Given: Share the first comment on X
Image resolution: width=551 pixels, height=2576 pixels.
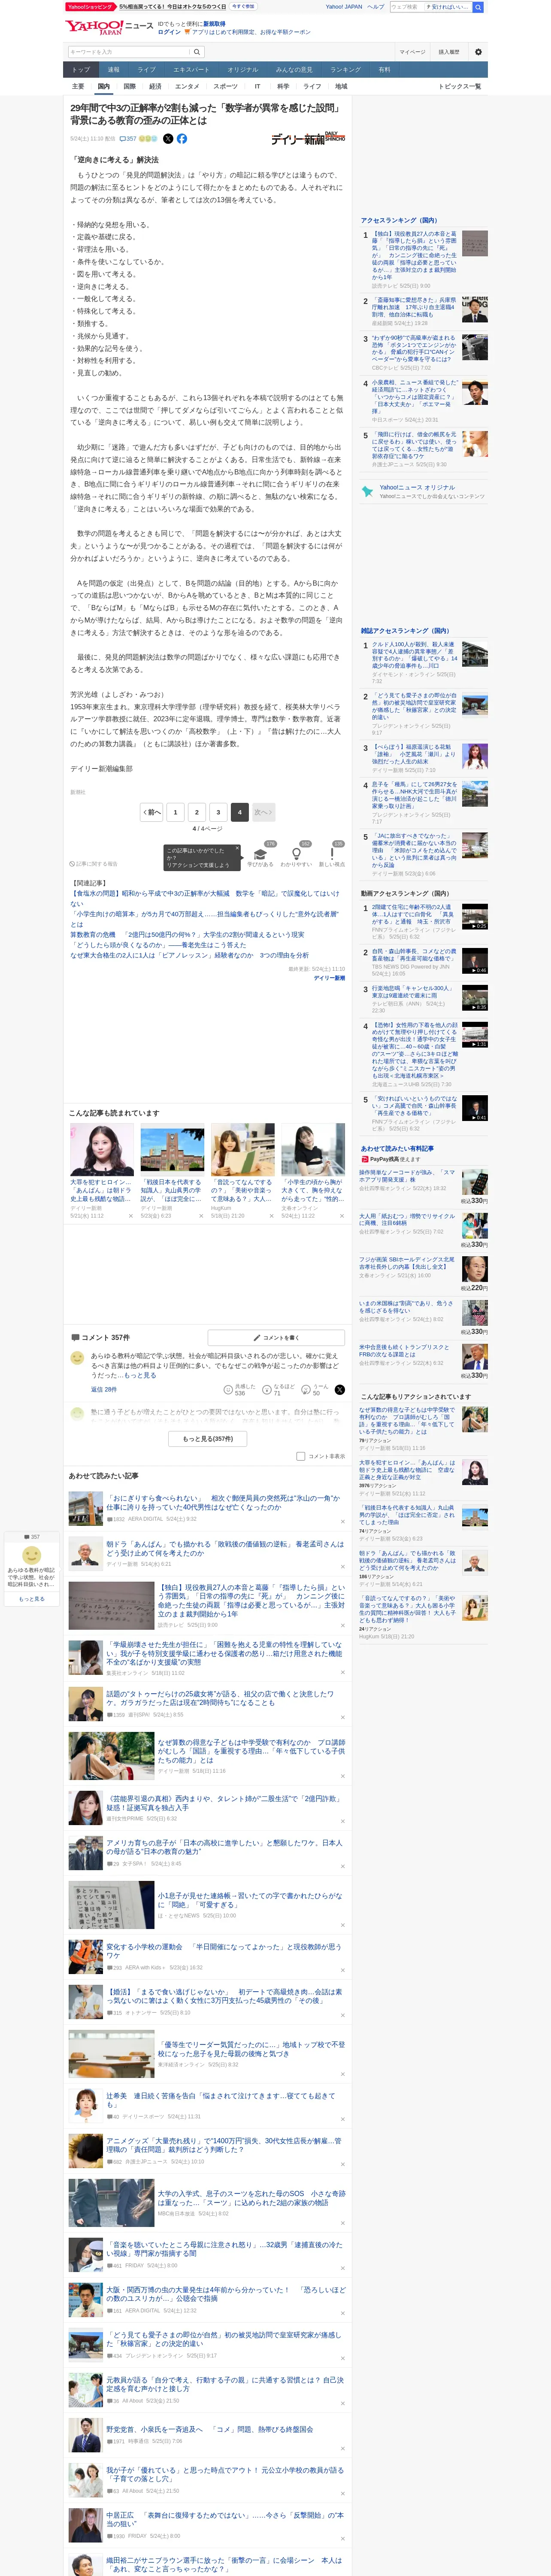Looking at the screenshot, I should coord(340,1390).
